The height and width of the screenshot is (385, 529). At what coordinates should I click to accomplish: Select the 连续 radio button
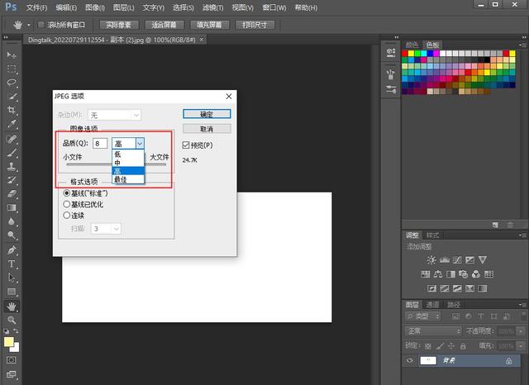point(67,215)
